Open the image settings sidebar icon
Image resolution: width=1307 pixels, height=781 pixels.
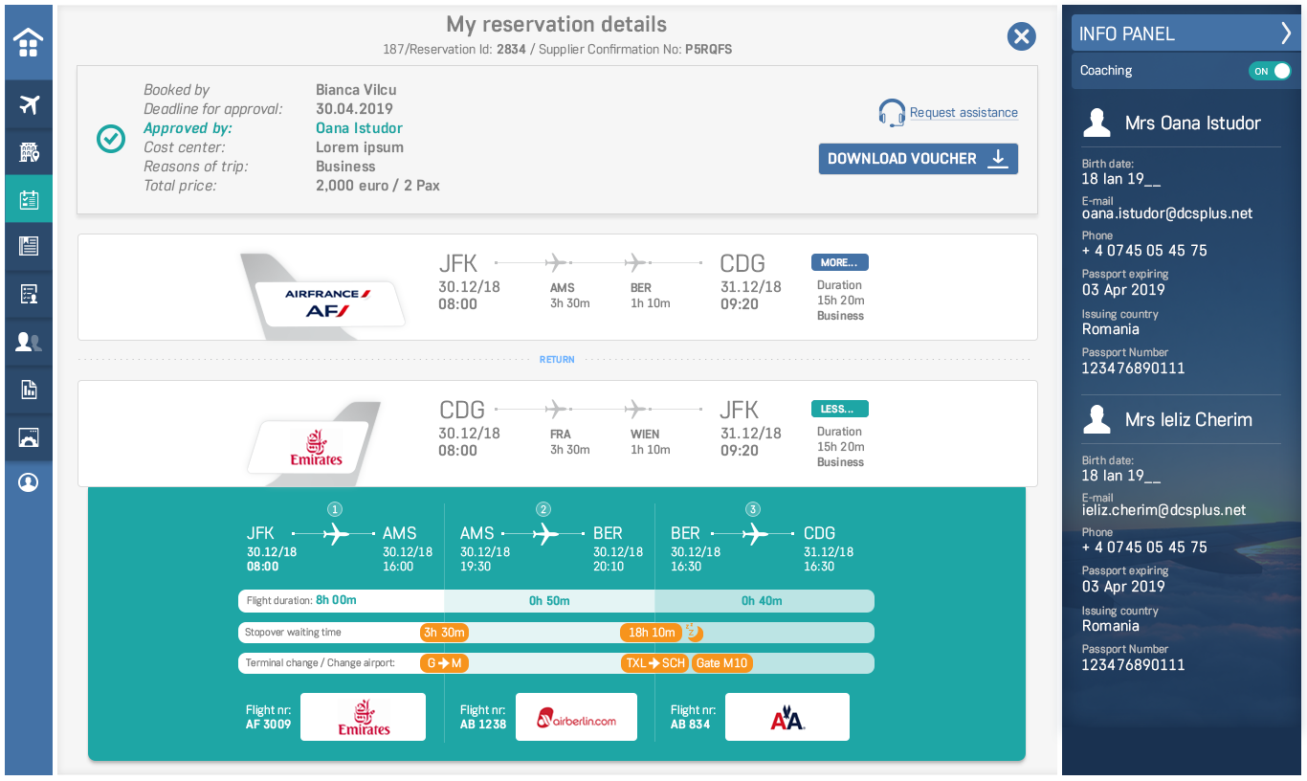(x=29, y=436)
